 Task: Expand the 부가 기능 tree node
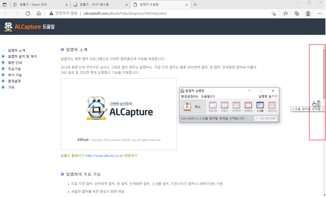[3, 75]
